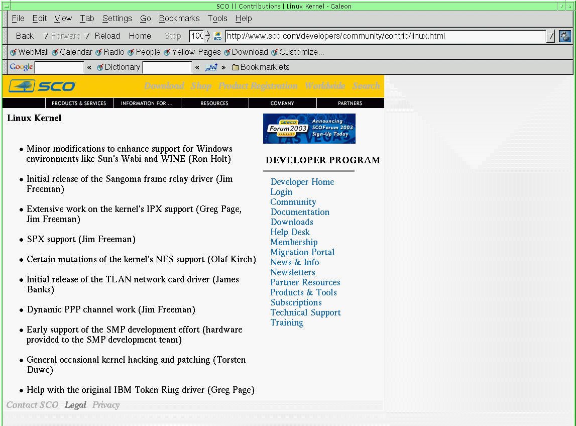This screenshot has width=576, height=426.
Task: Follow the Documentation link
Action: click(x=300, y=212)
